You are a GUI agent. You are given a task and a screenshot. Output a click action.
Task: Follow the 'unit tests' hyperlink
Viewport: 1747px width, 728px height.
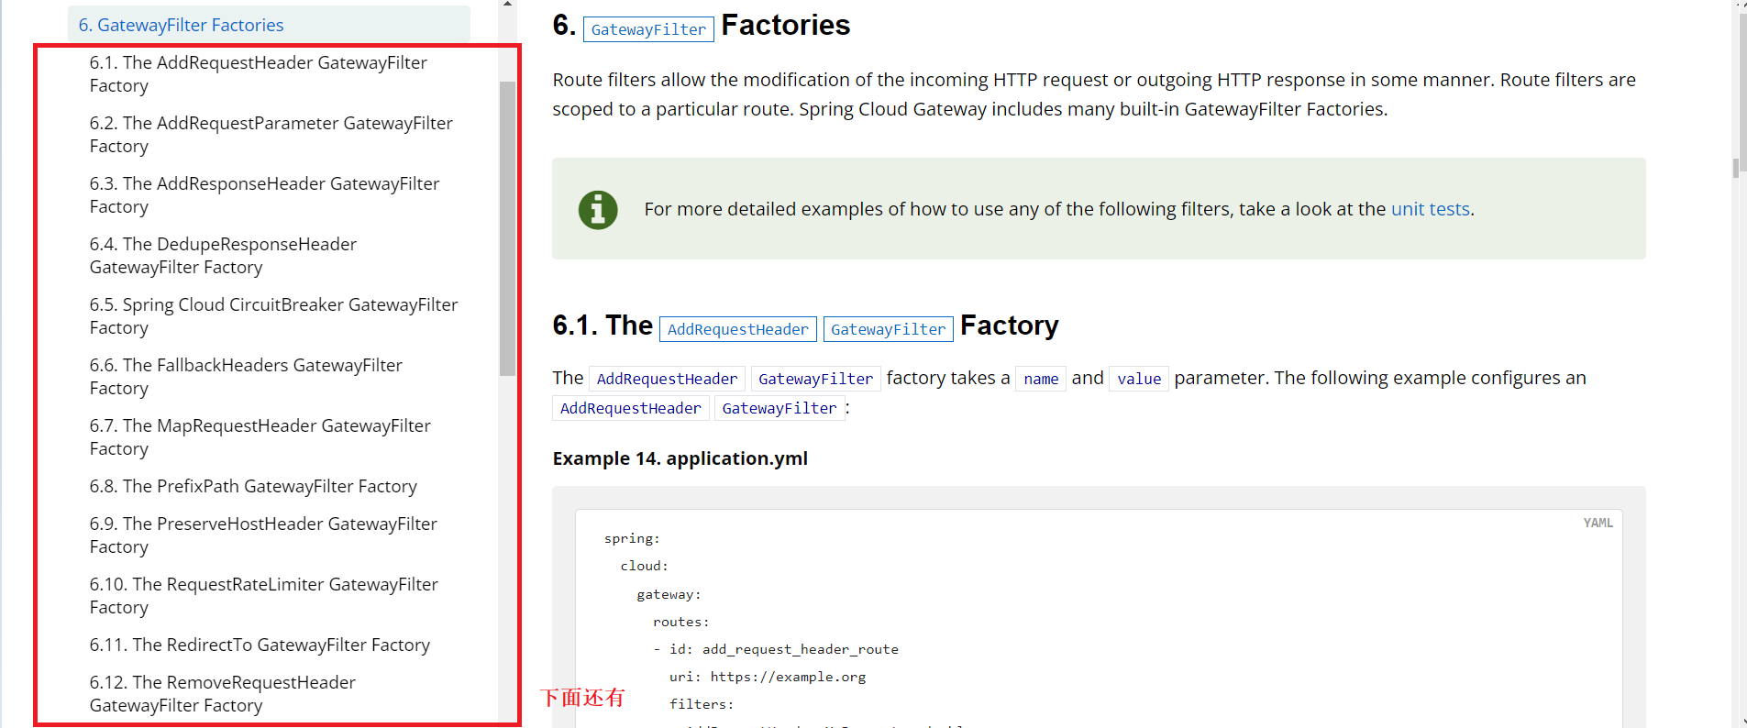(1430, 209)
